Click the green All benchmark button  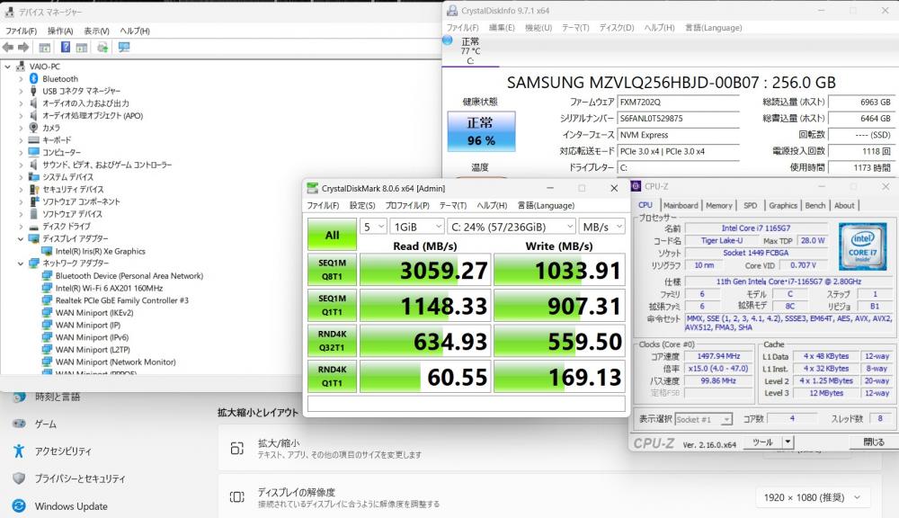pos(332,235)
